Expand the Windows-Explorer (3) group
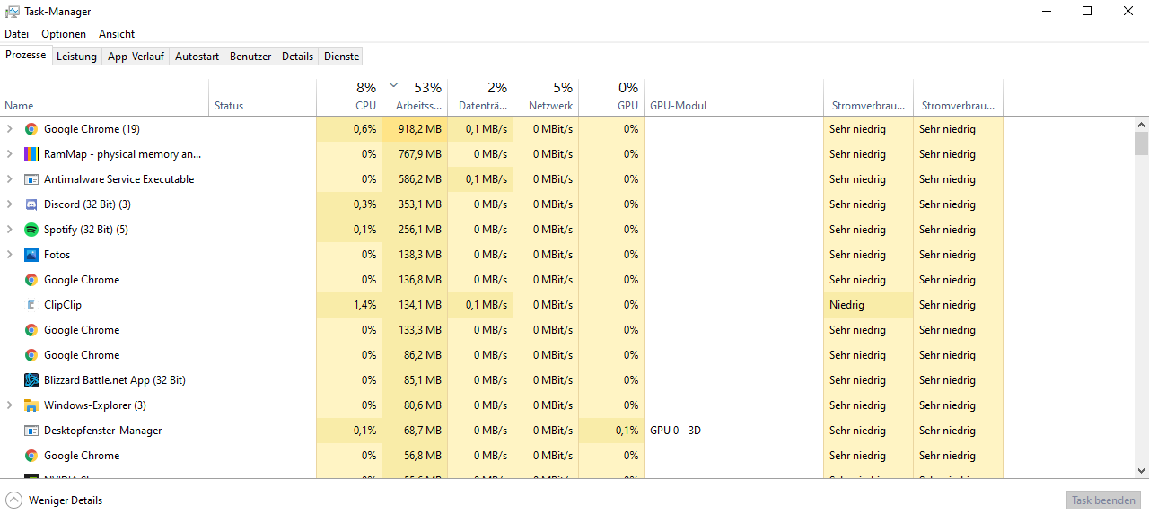The image size is (1149, 522). click(x=10, y=405)
